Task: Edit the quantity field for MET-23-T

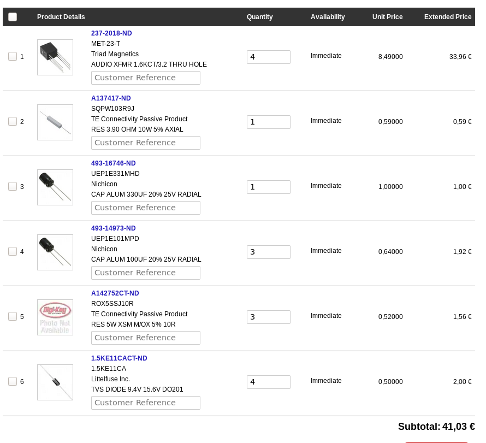Action: tap(269, 57)
